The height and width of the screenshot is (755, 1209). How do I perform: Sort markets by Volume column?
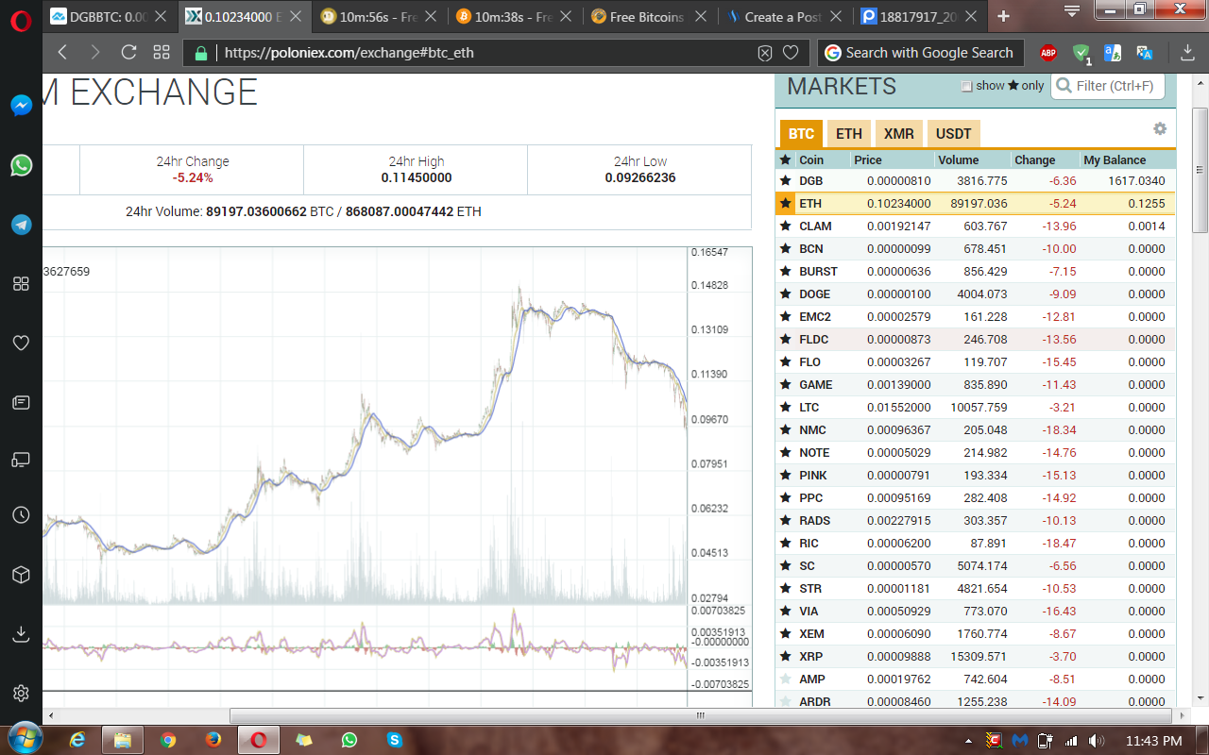pyautogui.click(x=959, y=159)
